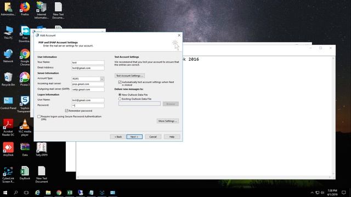Select the New Outlook Data File option
This screenshot has width=351, height=197.
point(120,95)
